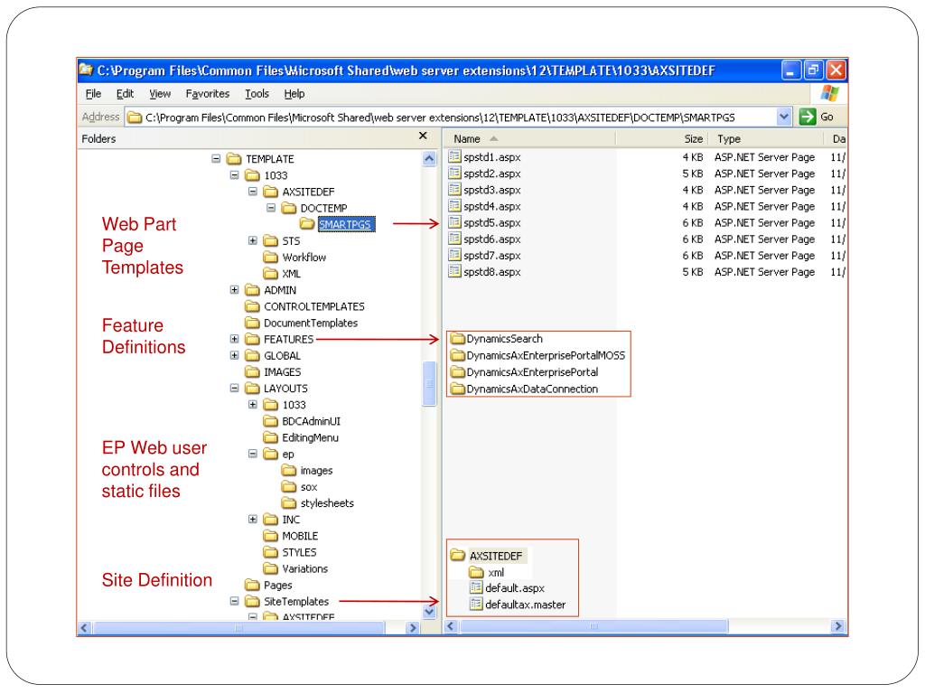Expand the 1033 node under LAYOUTS
The height and width of the screenshot is (694, 925).
(253, 404)
